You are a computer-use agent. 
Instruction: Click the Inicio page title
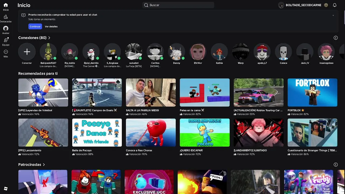[x=24, y=5]
